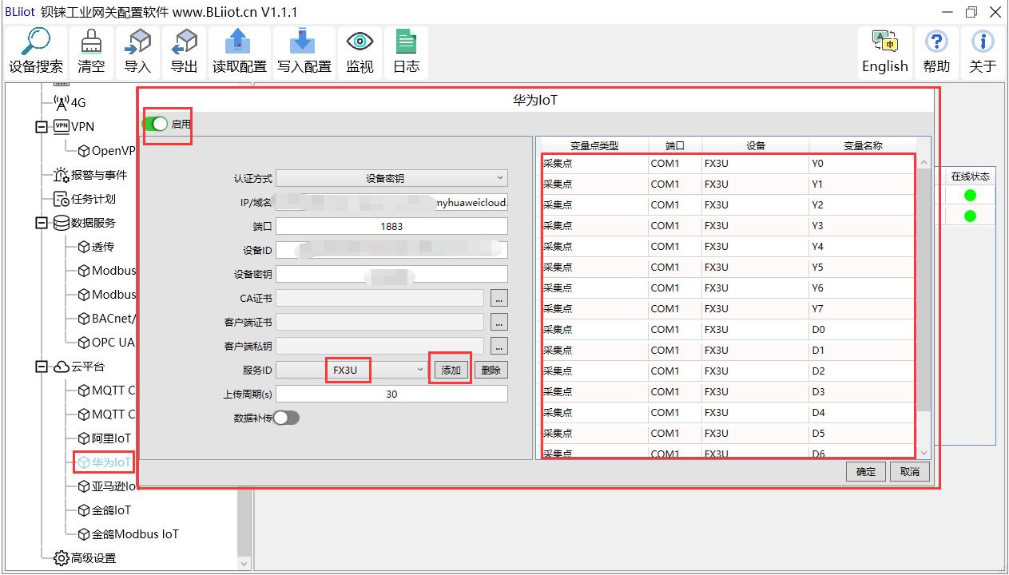
Task: Click the cube icon beside OPC UA
Action: pyautogui.click(x=84, y=343)
